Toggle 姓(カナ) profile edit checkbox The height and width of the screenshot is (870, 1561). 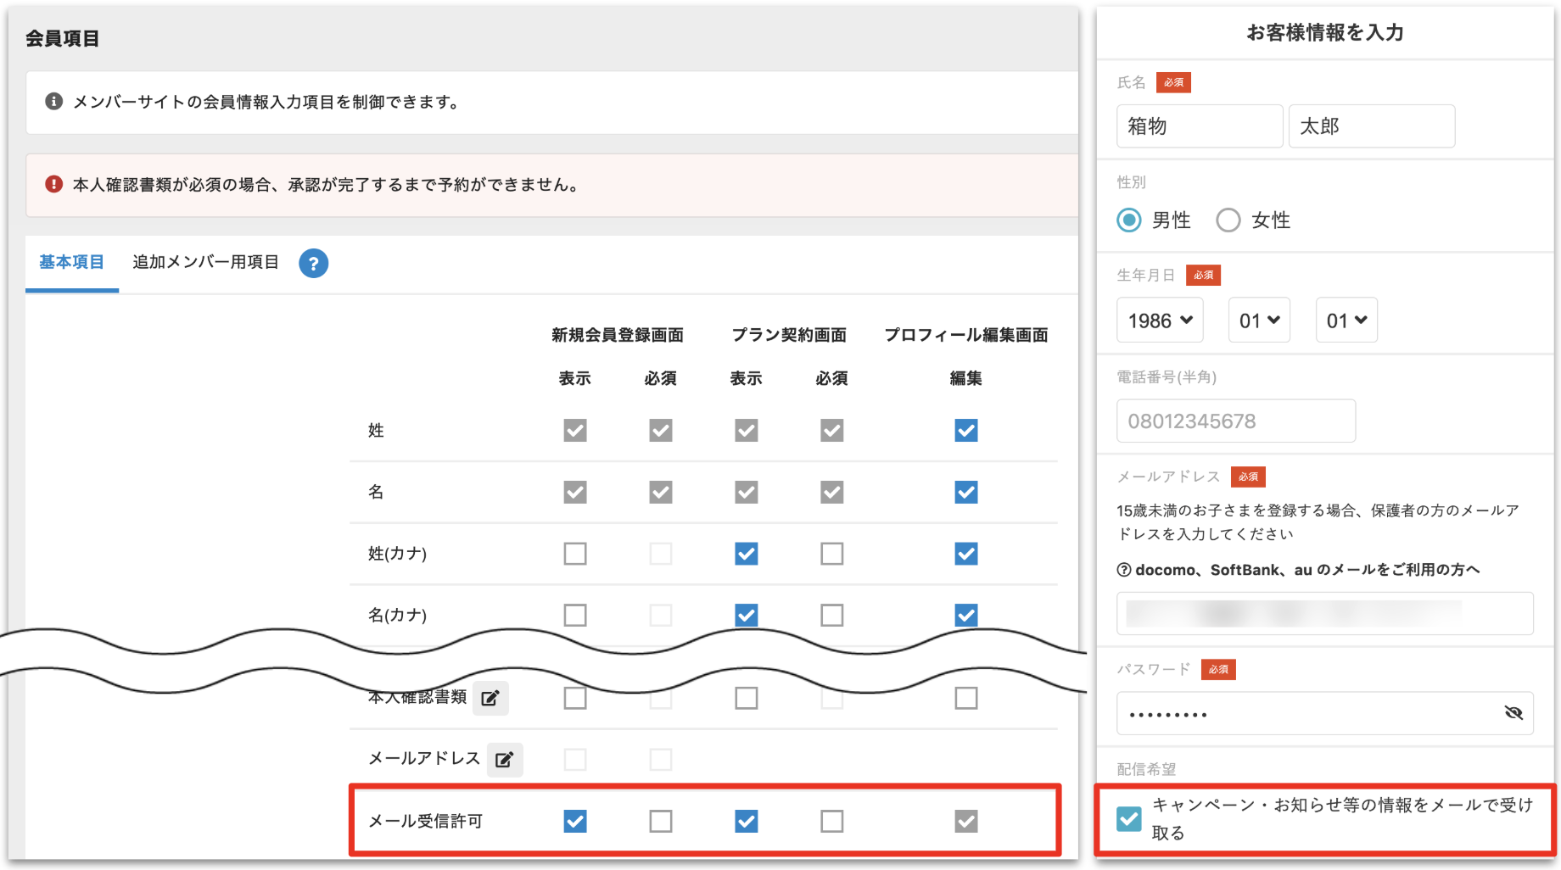pos(965,554)
